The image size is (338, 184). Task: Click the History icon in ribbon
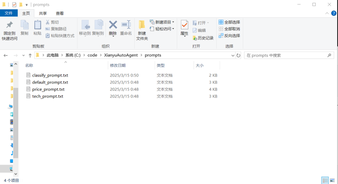(x=195, y=38)
